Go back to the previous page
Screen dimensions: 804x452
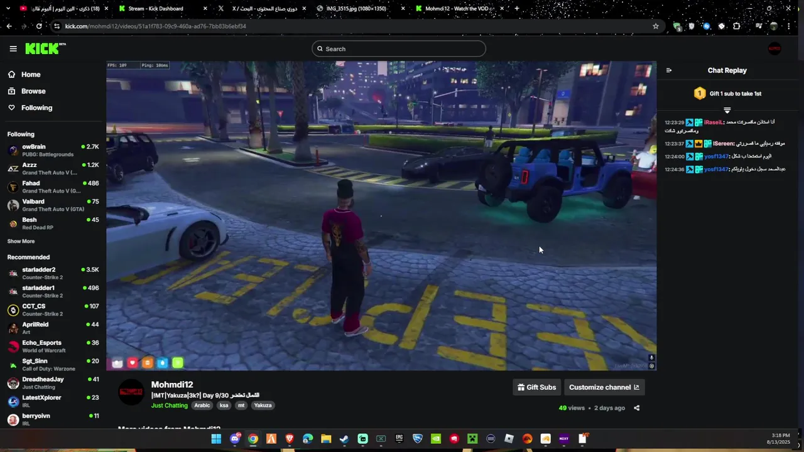9,26
